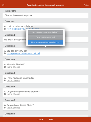This screenshot has width=91, height=122.
Task: Tap the Instructions text box
Action: coord(45,15)
